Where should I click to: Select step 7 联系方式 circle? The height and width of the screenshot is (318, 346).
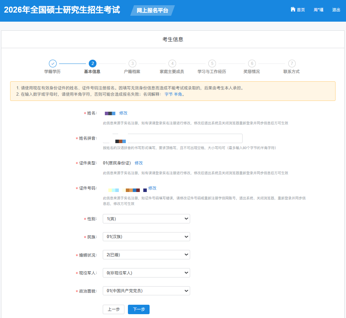pyautogui.click(x=291, y=64)
